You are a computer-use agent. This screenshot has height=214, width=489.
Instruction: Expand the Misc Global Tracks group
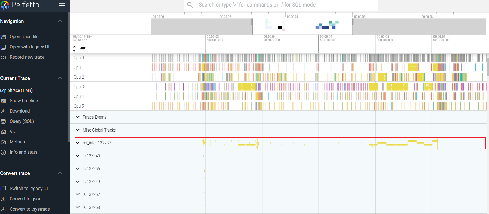(77, 130)
